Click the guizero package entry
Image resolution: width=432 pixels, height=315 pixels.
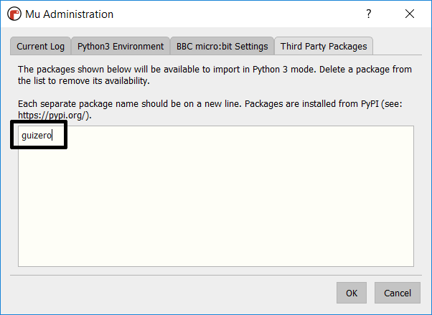click(37, 136)
